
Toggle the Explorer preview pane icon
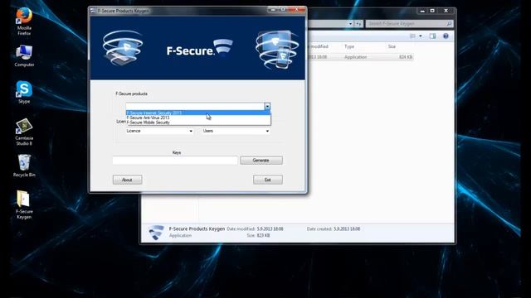tap(432, 36)
